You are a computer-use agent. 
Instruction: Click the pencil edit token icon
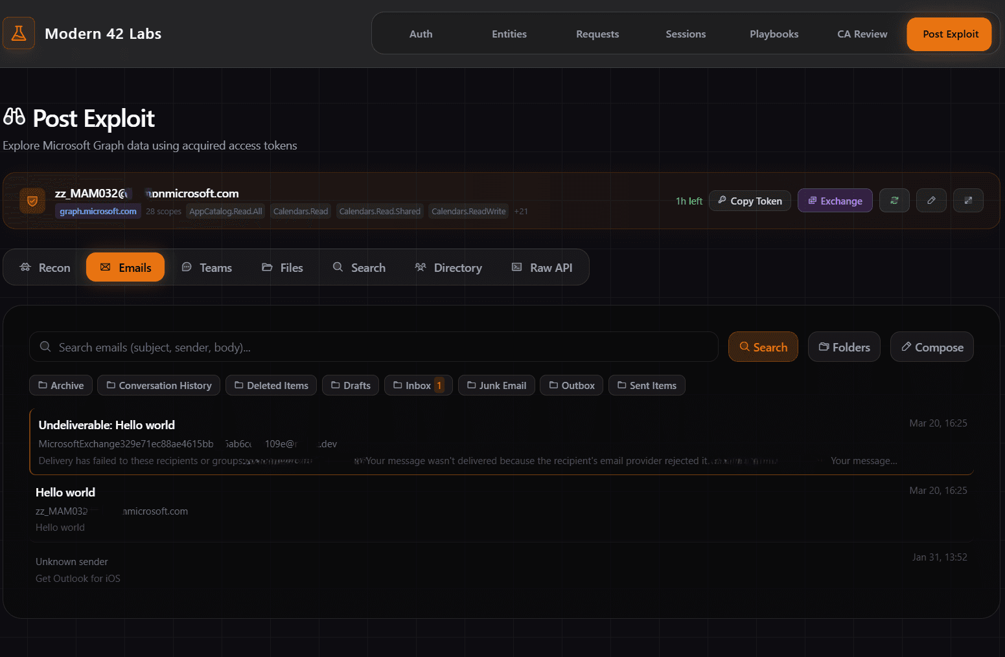(x=931, y=201)
